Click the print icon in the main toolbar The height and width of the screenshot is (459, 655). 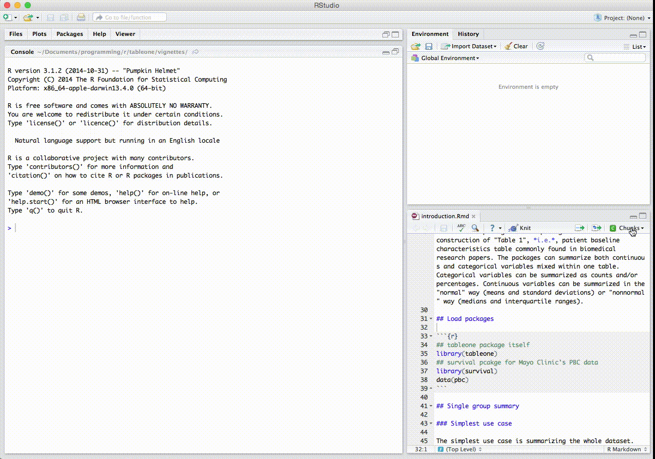click(x=81, y=17)
